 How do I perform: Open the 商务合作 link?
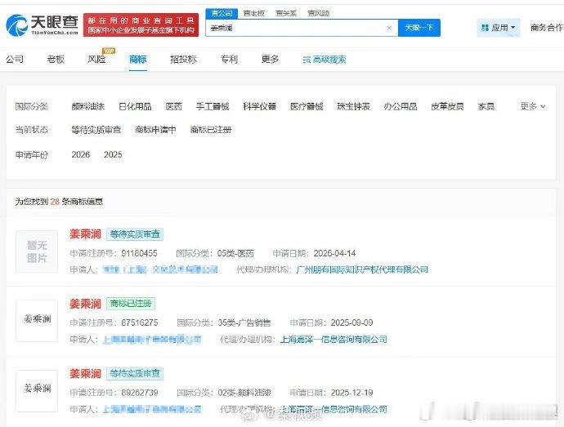click(x=547, y=28)
